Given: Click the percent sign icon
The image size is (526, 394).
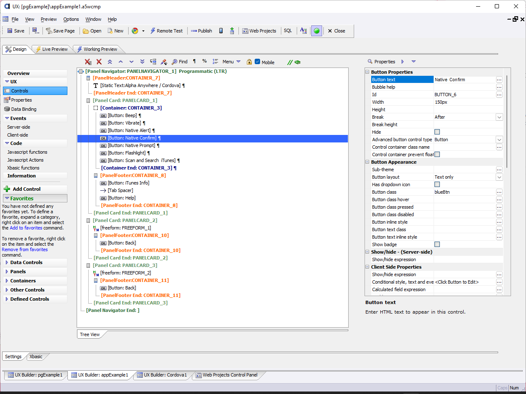Looking at the screenshot, I should pyautogui.click(x=204, y=61).
